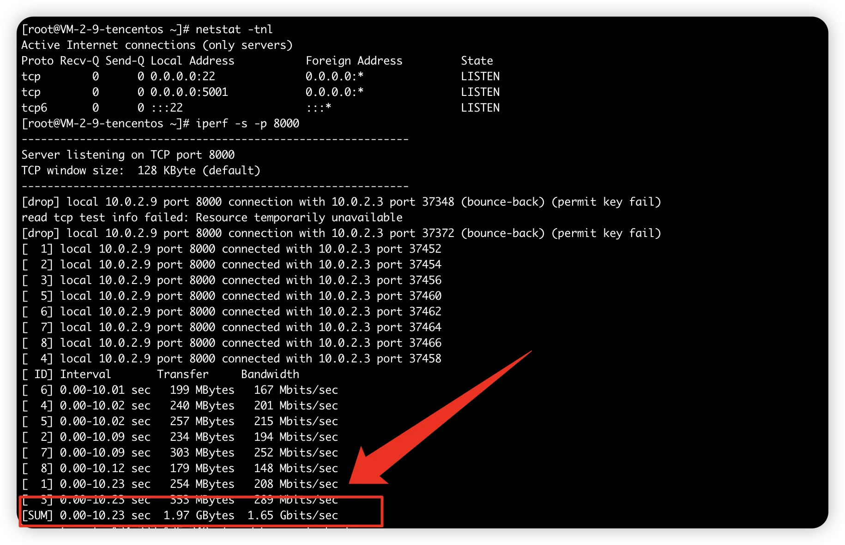The height and width of the screenshot is (545, 845).
Task: Select '1.65 Gbits/sec' total bandwidth
Action: coord(293,515)
